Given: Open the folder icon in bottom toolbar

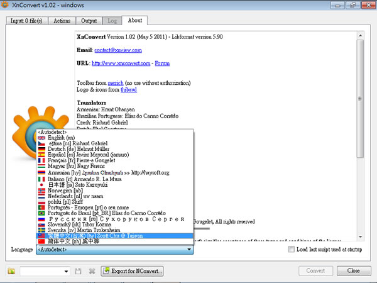Looking at the screenshot, I should [x=11, y=271].
